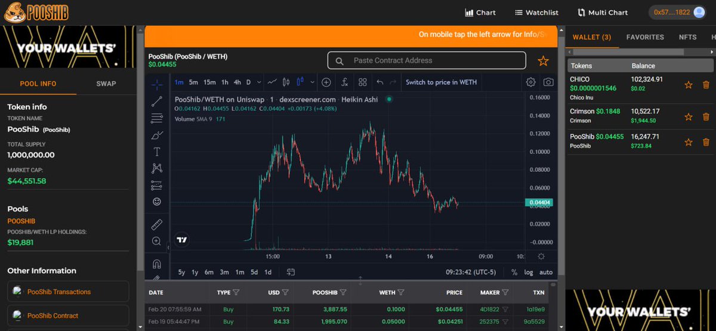Toggle auto scale on chart
The width and height of the screenshot is (716, 331).
pos(546,272)
